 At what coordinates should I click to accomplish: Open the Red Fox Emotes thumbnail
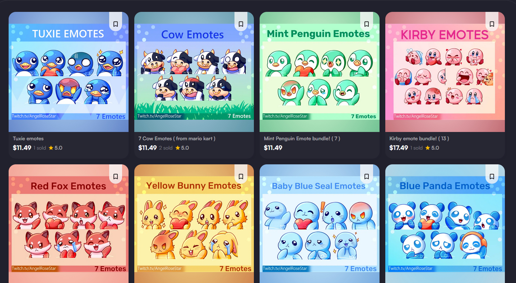point(69,224)
